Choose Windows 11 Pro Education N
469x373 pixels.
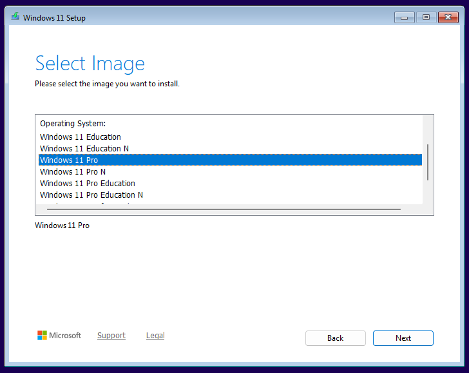91,195
